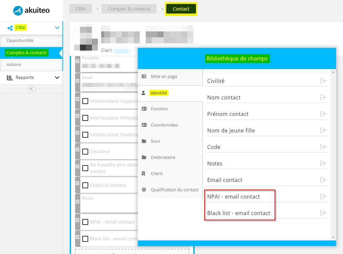
Task: Add the Code field via its arrow icon
Action: tap(324, 147)
